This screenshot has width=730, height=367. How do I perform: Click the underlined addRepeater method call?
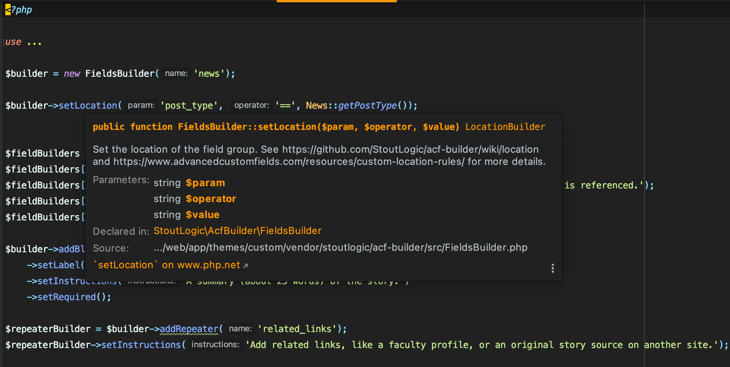pos(189,329)
